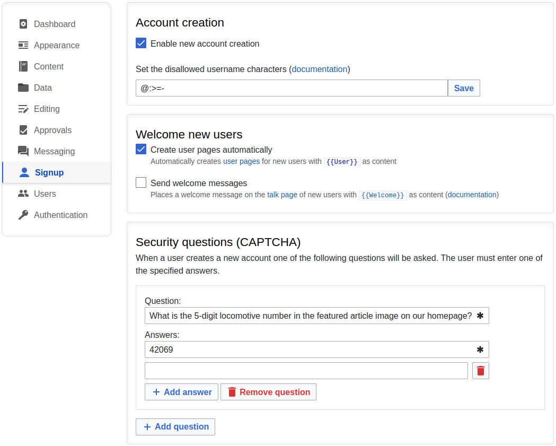This screenshot has height=446, width=556.
Task: Disable new account creation checkbox
Action: point(141,43)
